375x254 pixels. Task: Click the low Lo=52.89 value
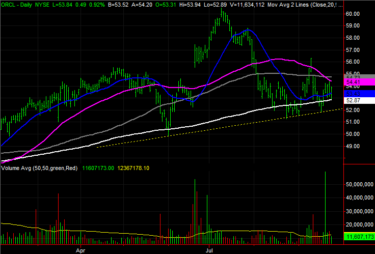pyautogui.click(x=216, y=5)
